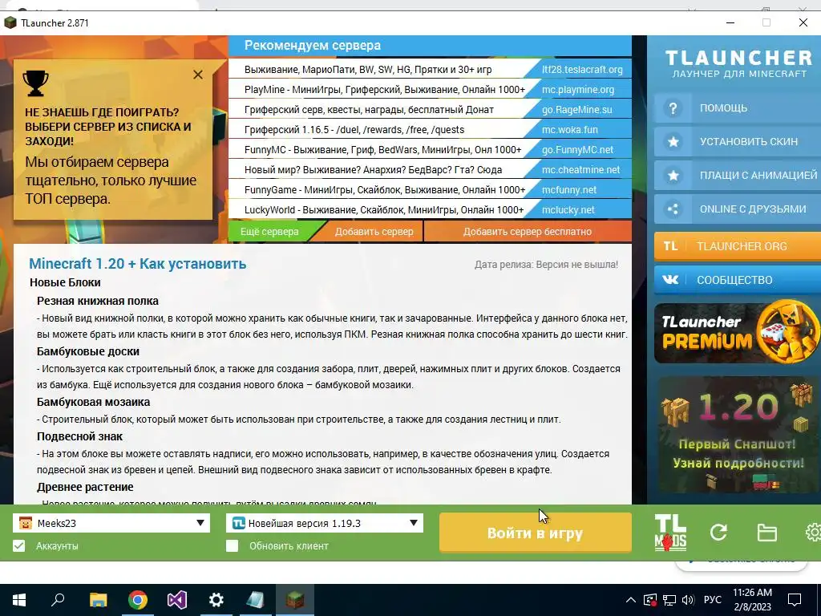Open Сообщество VK button

coord(738,280)
